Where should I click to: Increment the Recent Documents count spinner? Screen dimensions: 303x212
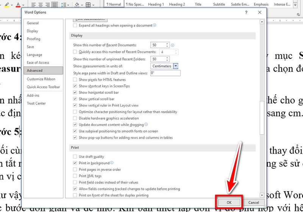click(x=167, y=44)
